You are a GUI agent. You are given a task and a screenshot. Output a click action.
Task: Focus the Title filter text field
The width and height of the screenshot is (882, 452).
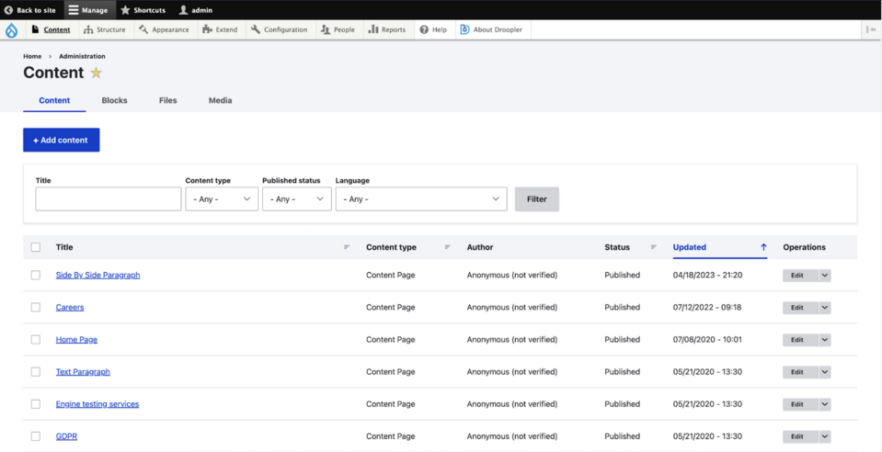(x=108, y=199)
